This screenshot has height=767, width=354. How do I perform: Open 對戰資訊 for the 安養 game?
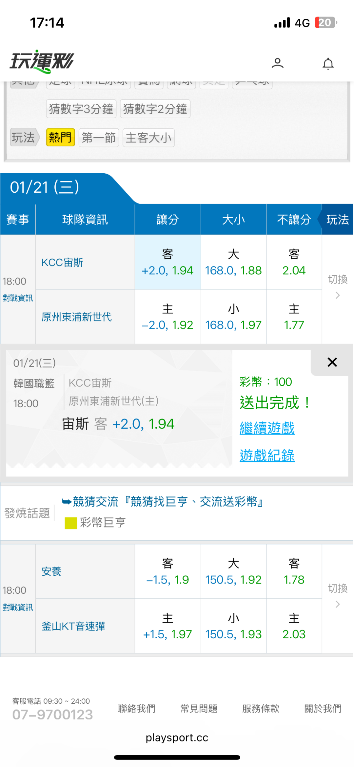click(x=18, y=607)
